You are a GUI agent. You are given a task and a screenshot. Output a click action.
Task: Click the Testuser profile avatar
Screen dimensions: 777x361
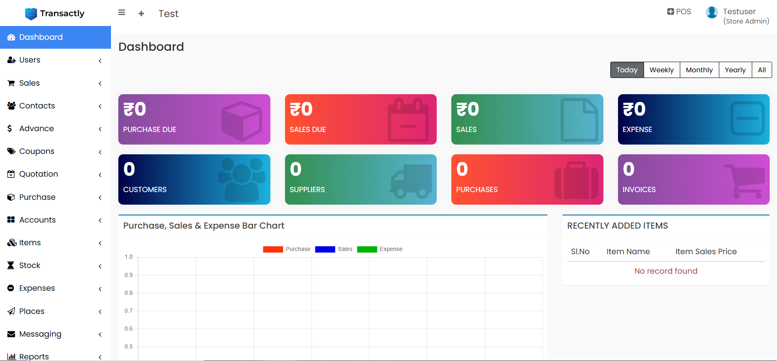[x=712, y=13]
